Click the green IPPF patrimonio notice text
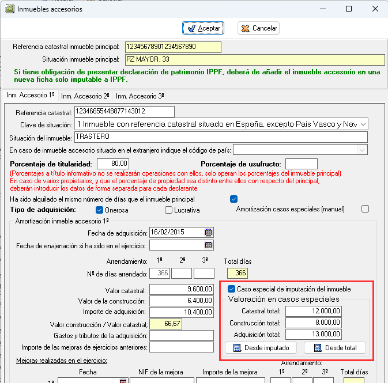Image resolution: width=388 pixels, height=383 pixels. [197, 75]
